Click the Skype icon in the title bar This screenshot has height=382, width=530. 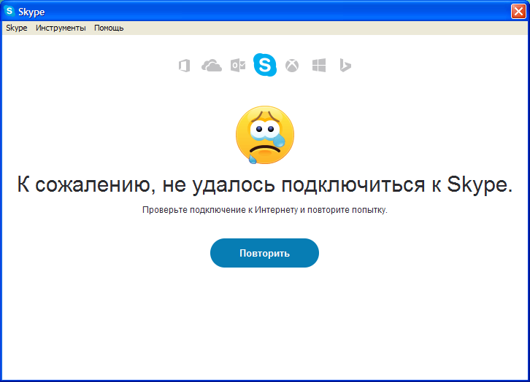pos(9,11)
